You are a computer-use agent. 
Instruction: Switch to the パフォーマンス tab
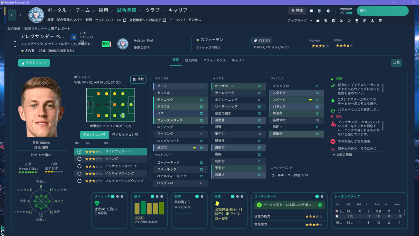tap(215, 60)
